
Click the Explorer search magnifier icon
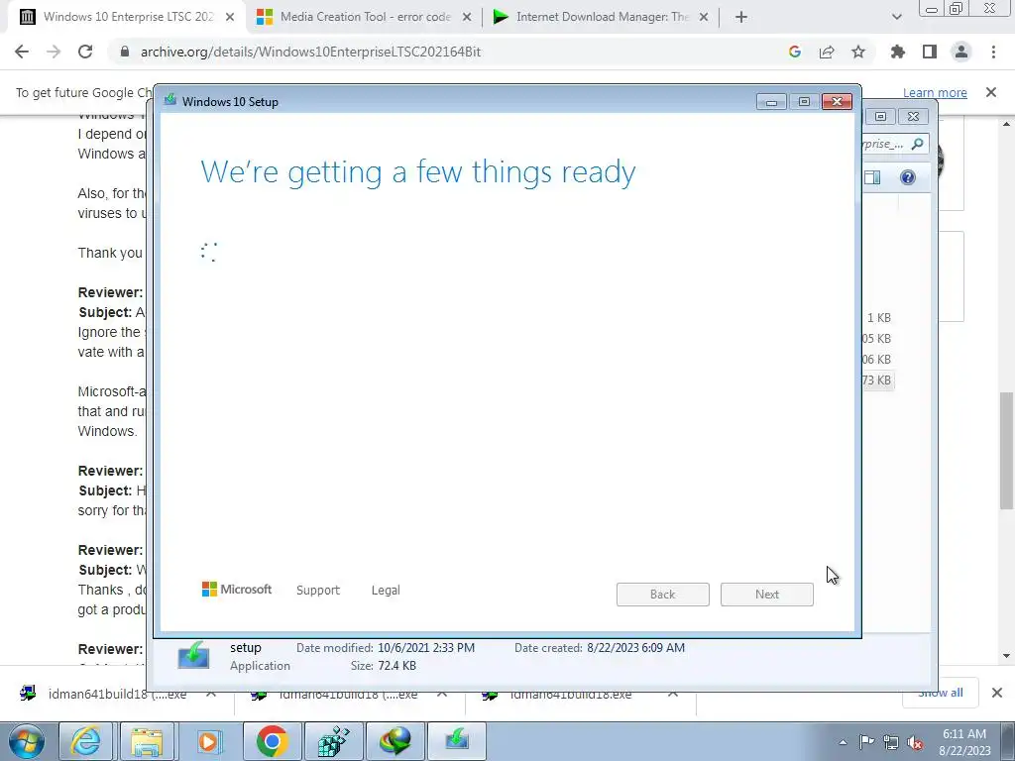[x=917, y=144]
